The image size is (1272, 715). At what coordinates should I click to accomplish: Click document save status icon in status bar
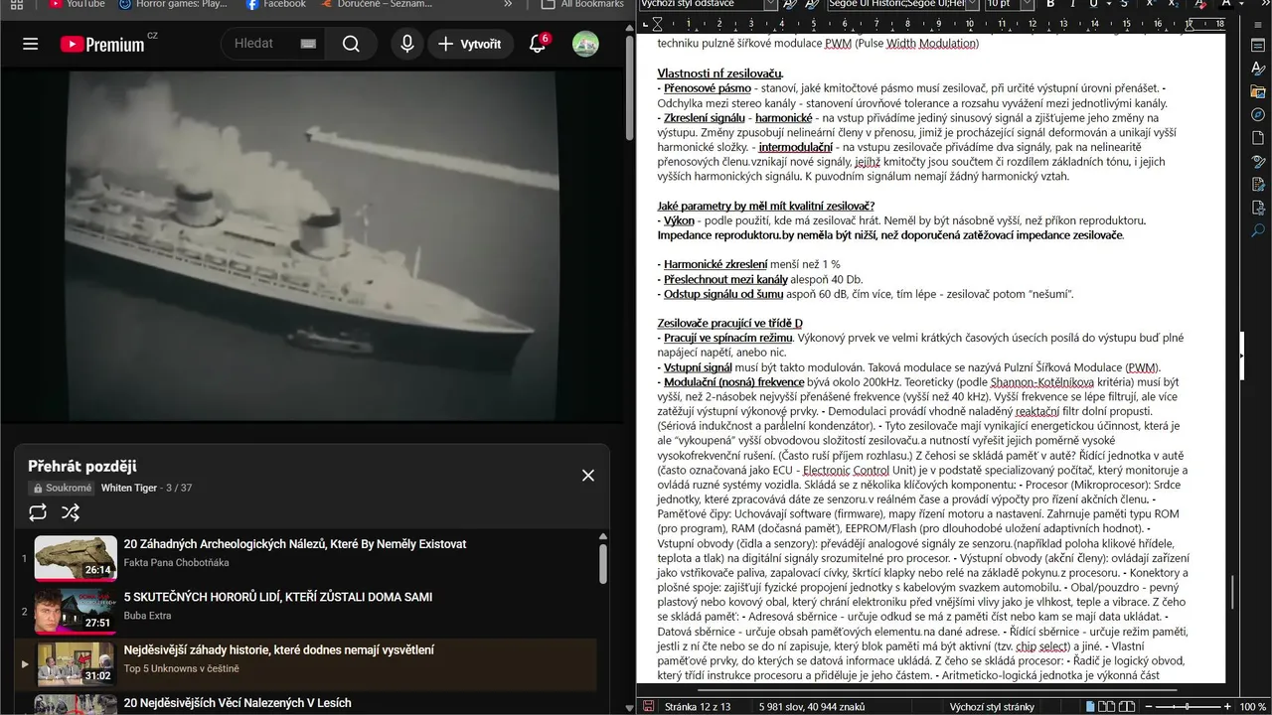[x=649, y=706]
